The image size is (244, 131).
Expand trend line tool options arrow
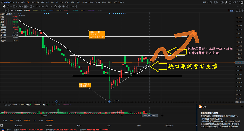click(11, 6)
